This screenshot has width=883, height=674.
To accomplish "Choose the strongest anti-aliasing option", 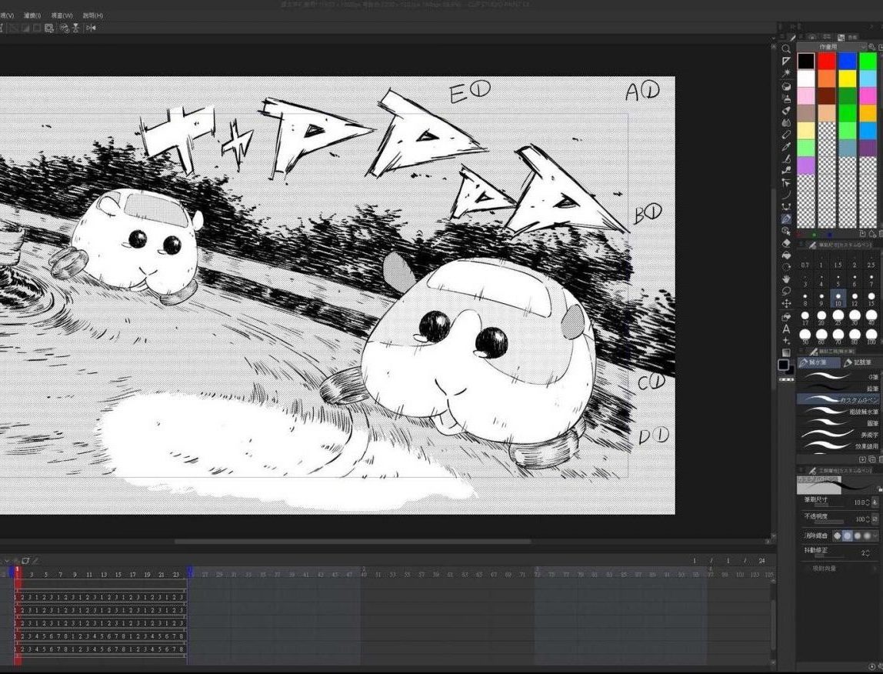I will pos(866,535).
